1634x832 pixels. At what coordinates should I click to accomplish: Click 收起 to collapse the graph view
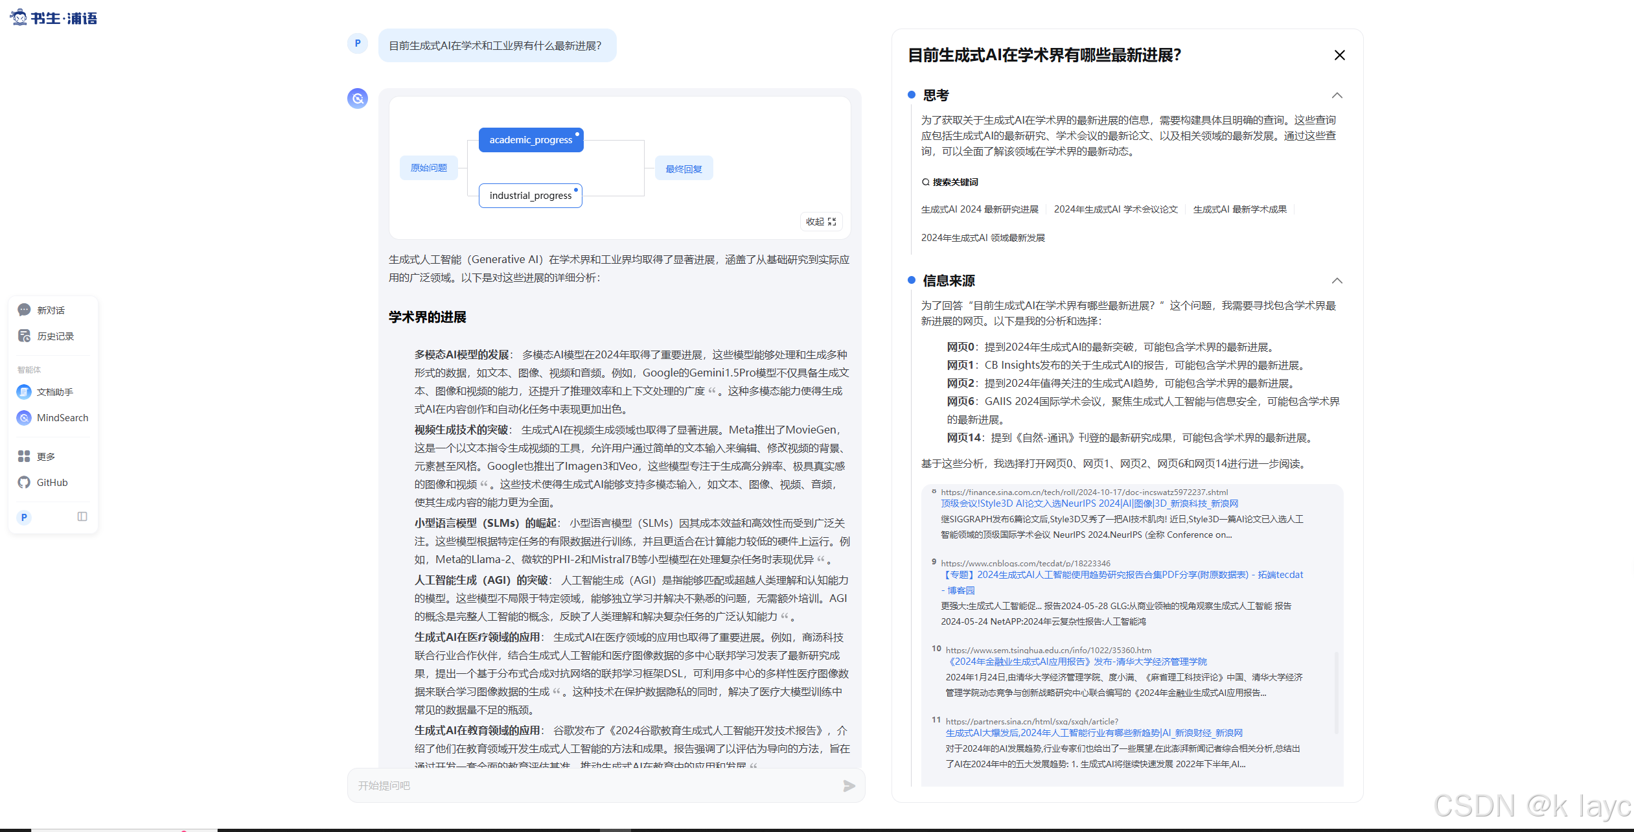[x=814, y=221]
